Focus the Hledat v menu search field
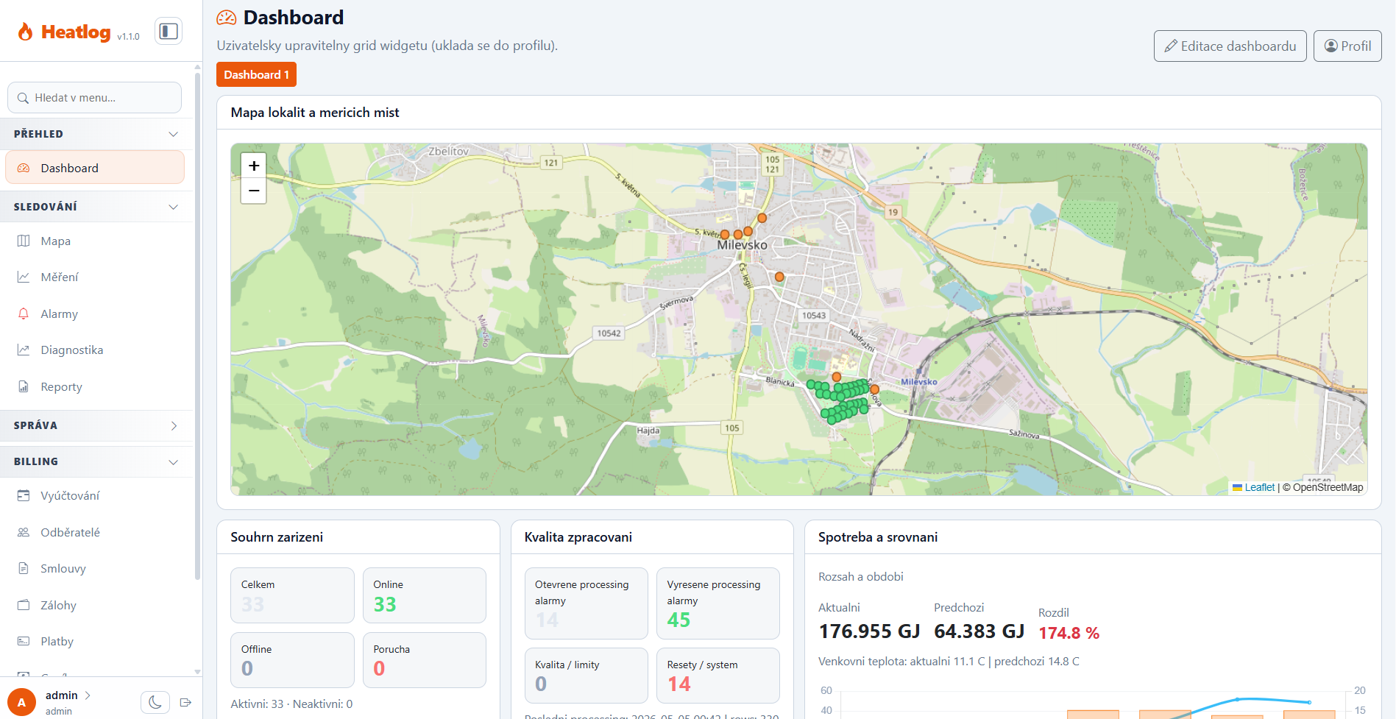This screenshot has height=719, width=1396. [94, 98]
